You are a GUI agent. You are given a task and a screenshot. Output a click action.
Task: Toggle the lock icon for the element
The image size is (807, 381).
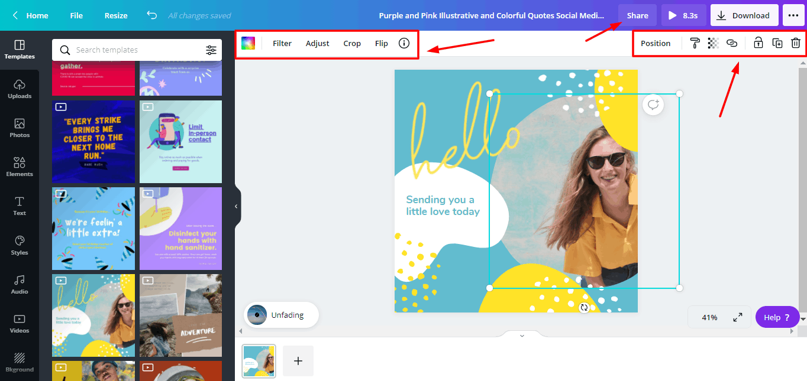[758, 43]
